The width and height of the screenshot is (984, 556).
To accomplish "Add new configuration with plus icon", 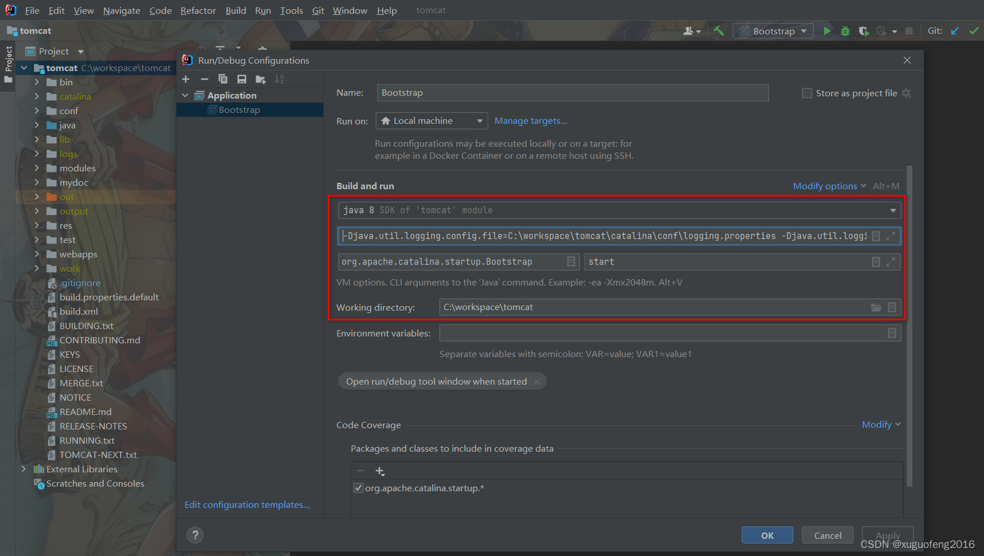I will (186, 79).
